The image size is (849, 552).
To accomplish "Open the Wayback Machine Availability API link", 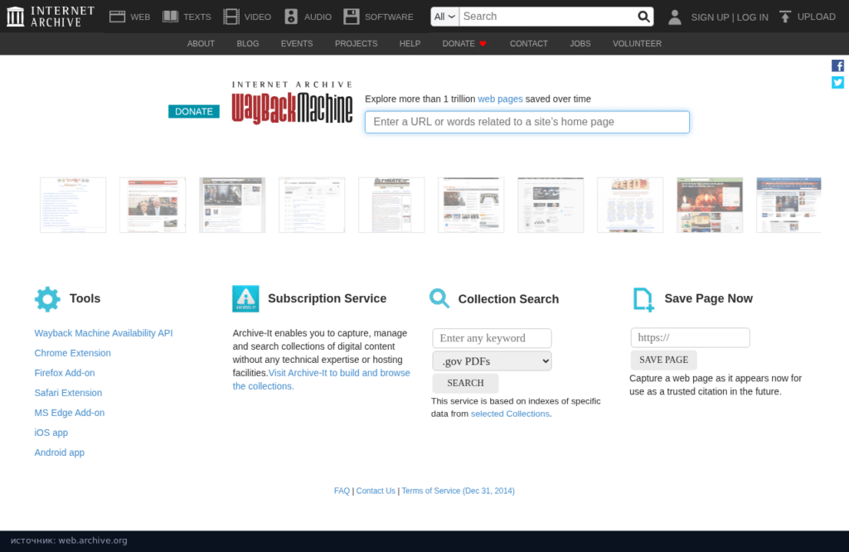I will [104, 333].
